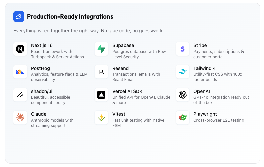
Task: Select the Production-Ready Integrations heading
Action: tap(70, 16)
